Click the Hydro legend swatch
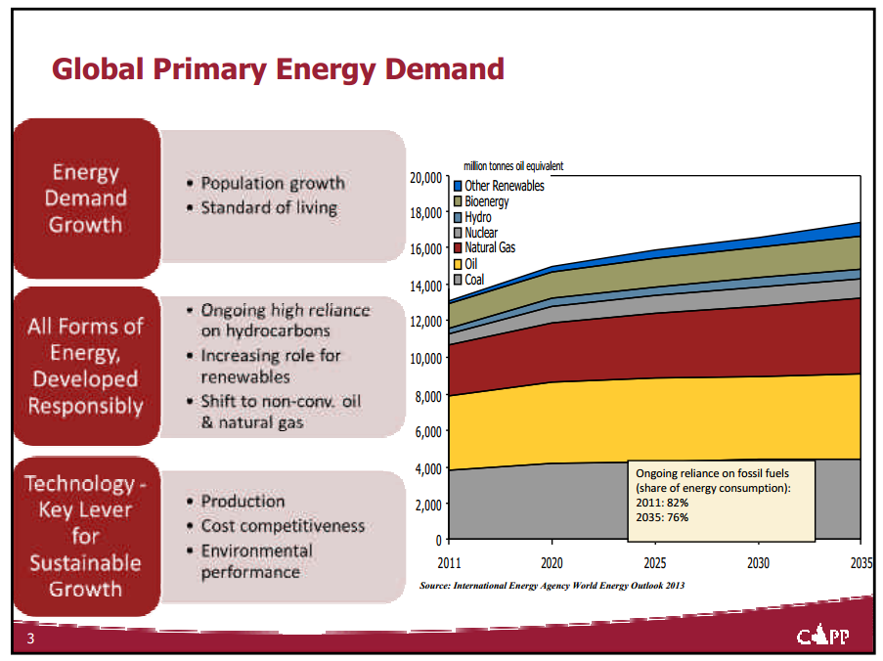 458,217
